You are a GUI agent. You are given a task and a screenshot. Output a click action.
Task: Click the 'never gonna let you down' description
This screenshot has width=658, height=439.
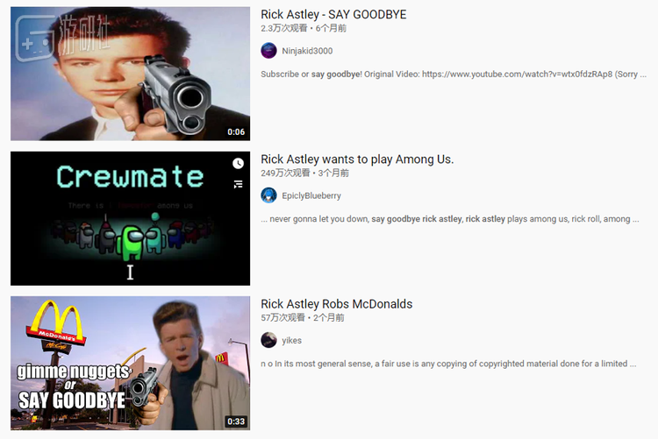tap(450, 219)
